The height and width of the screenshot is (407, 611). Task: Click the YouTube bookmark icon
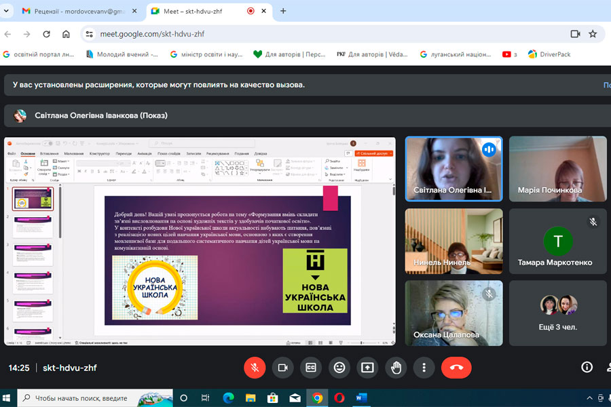click(506, 54)
